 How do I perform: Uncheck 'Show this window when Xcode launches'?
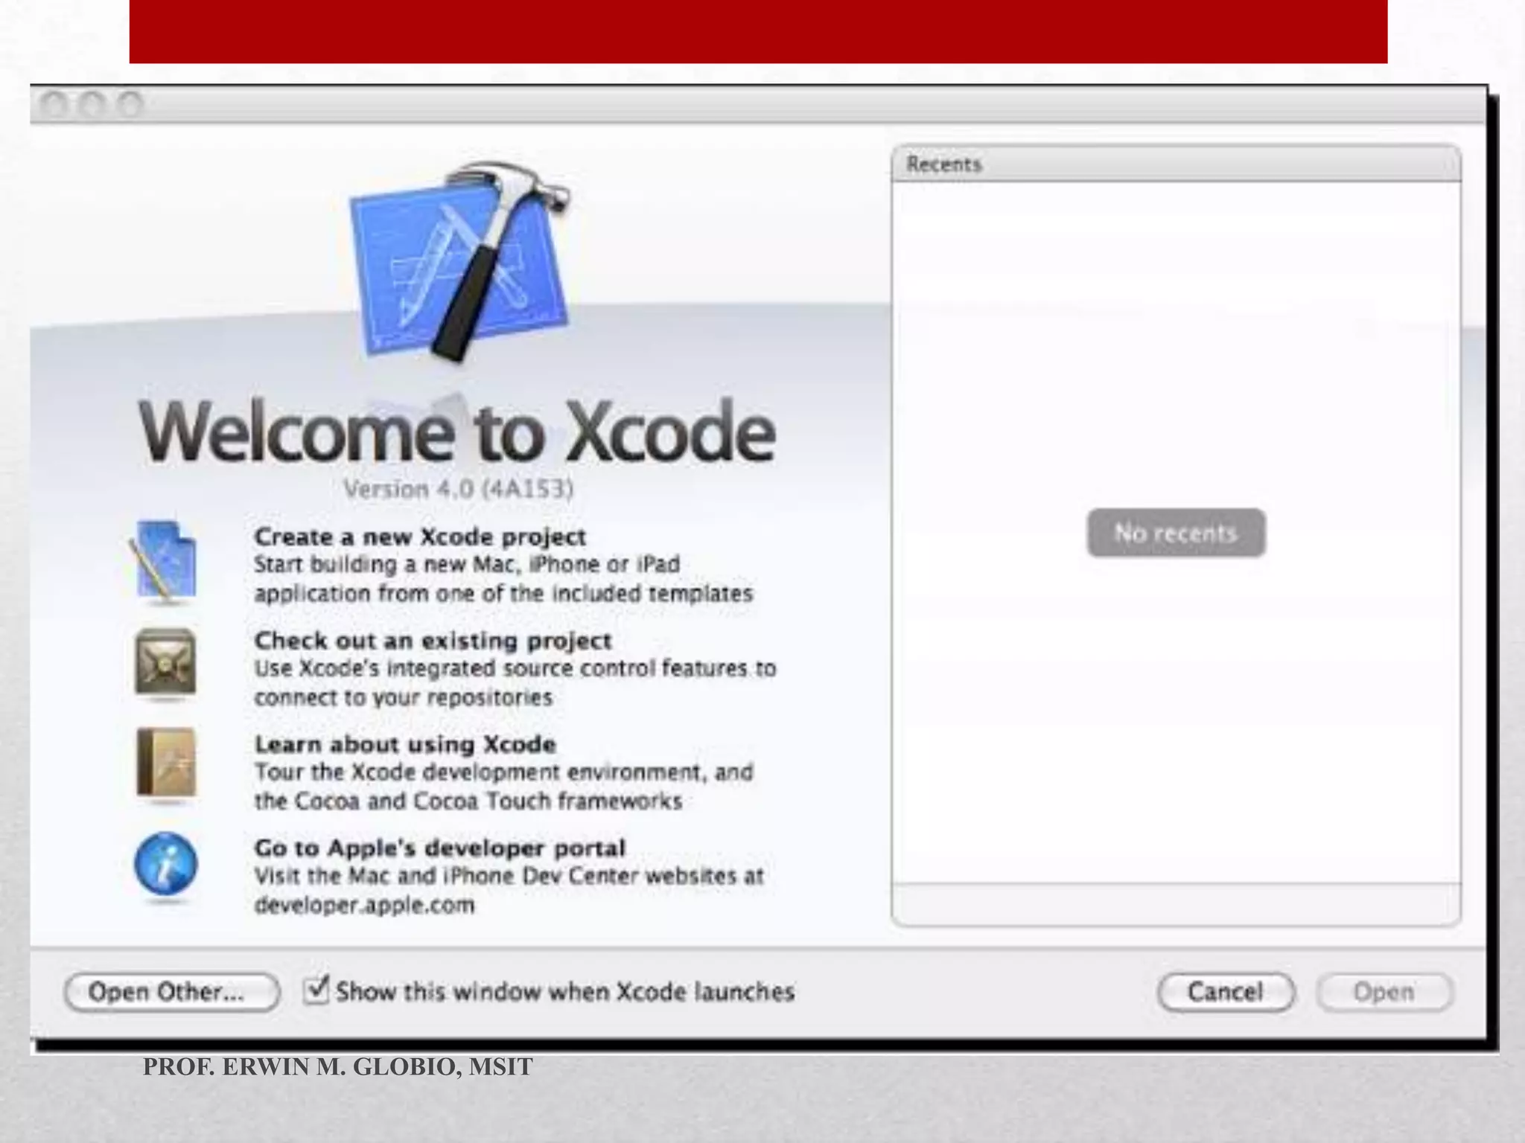(316, 990)
